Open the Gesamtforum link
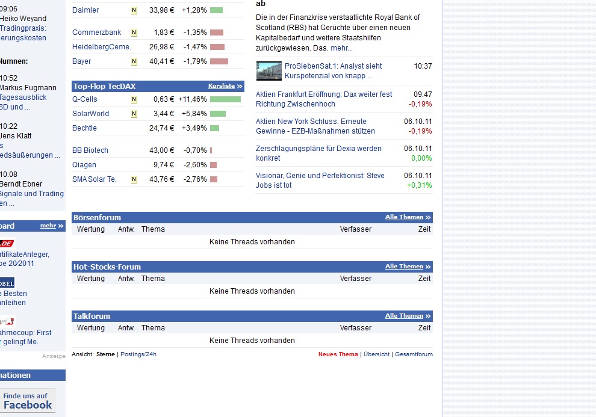Viewport: 596px width, 417px height. pyautogui.click(x=414, y=354)
